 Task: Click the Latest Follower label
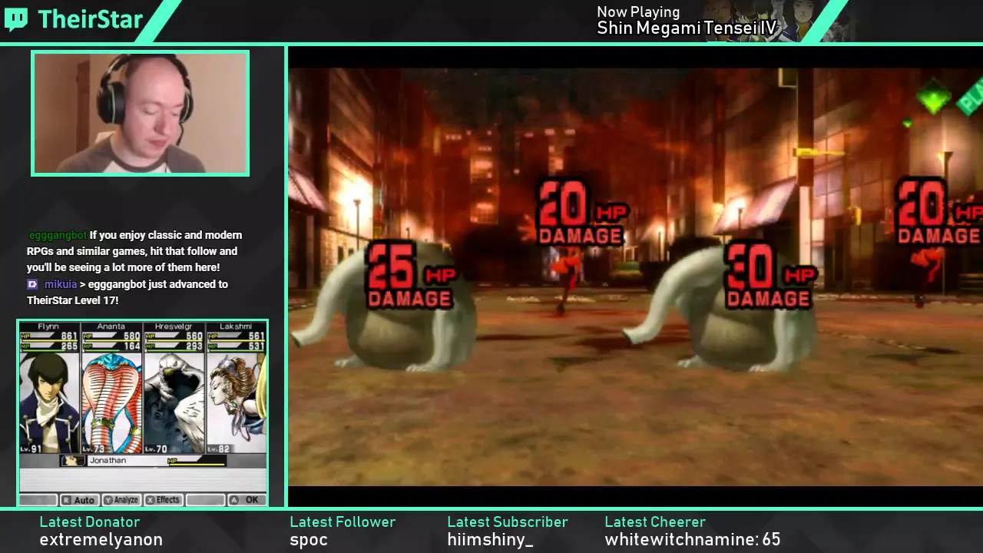click(x=343, y=522)
